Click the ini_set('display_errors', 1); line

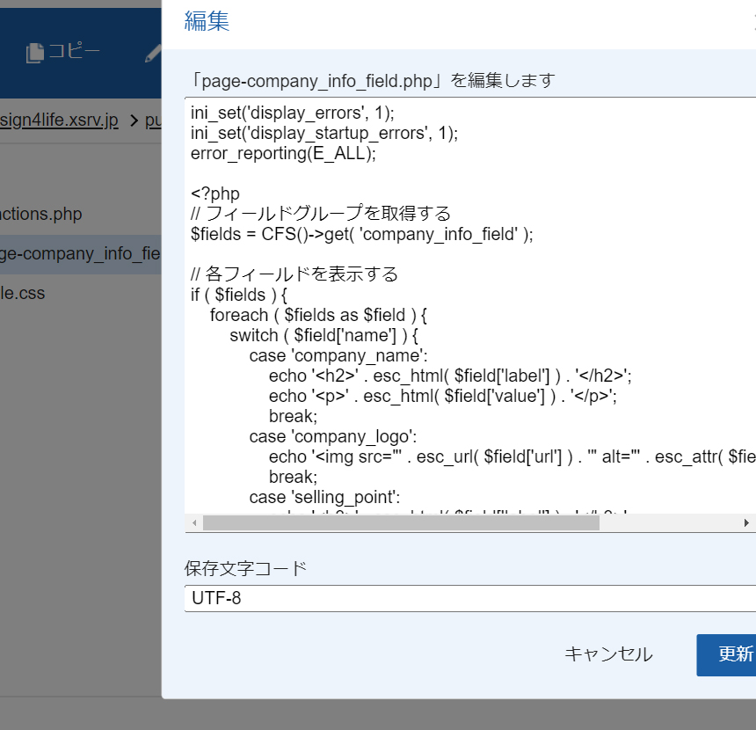pos(292,113)
